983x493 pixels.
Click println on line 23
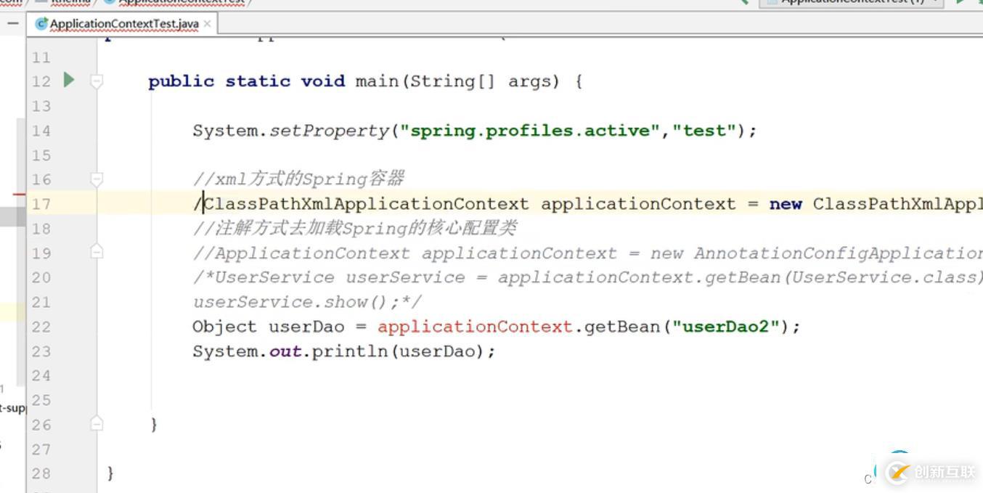point(351,351)
